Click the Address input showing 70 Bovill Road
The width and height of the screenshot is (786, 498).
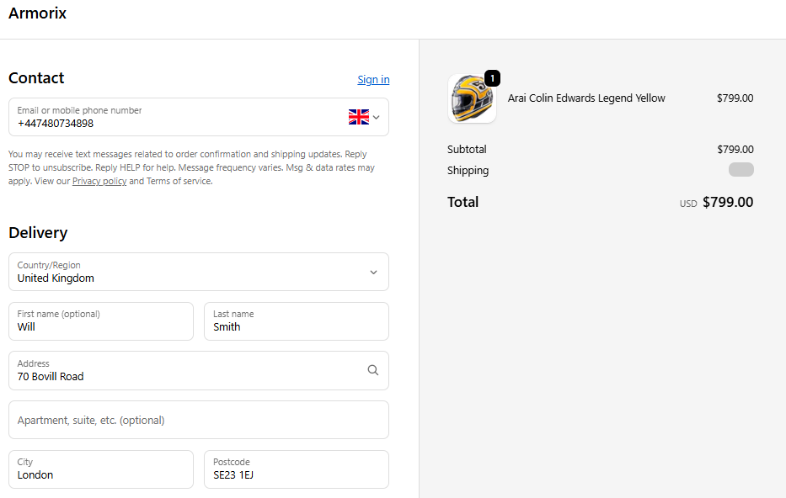pos(185,371)
